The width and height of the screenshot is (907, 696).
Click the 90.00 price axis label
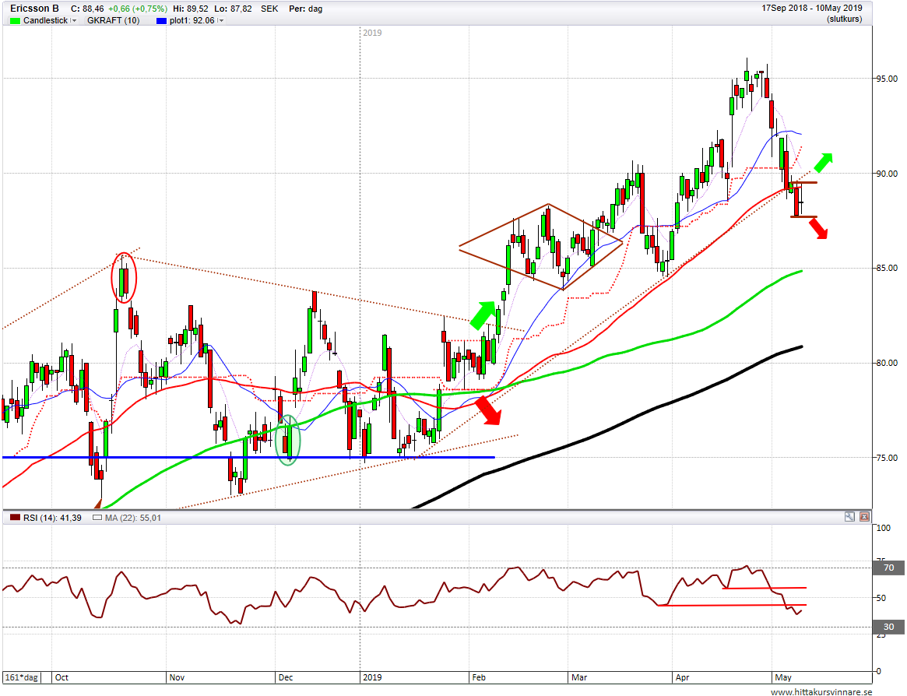pyautogui.click(x=887, y=174)
